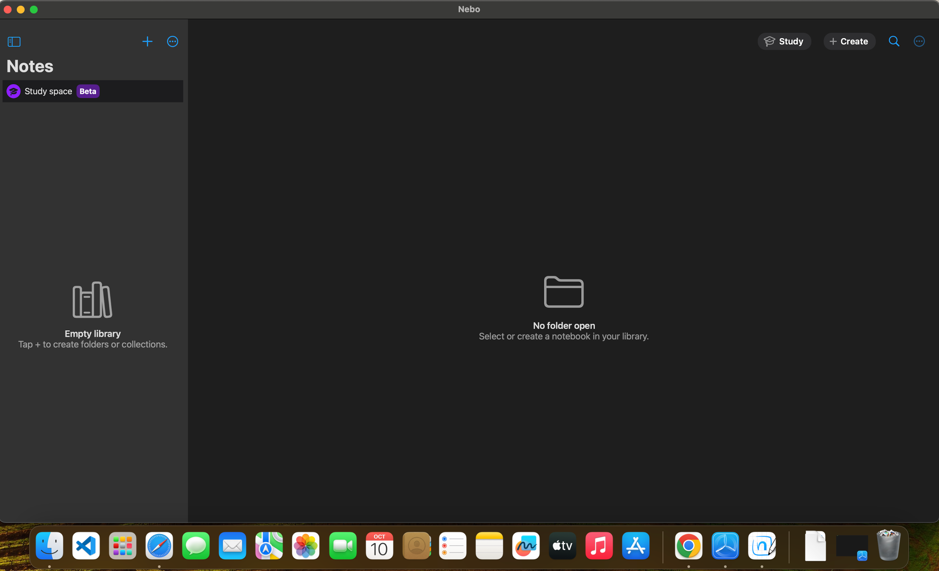Viewport: 939px width, 571px height.
Task: Open the sidebar more options menu
Action: 172,42
